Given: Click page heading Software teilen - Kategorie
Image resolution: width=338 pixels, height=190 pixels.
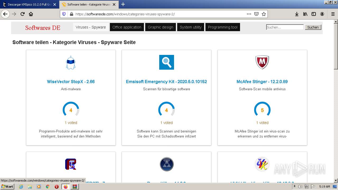Looking at the screenshot, I should (74, 42).
